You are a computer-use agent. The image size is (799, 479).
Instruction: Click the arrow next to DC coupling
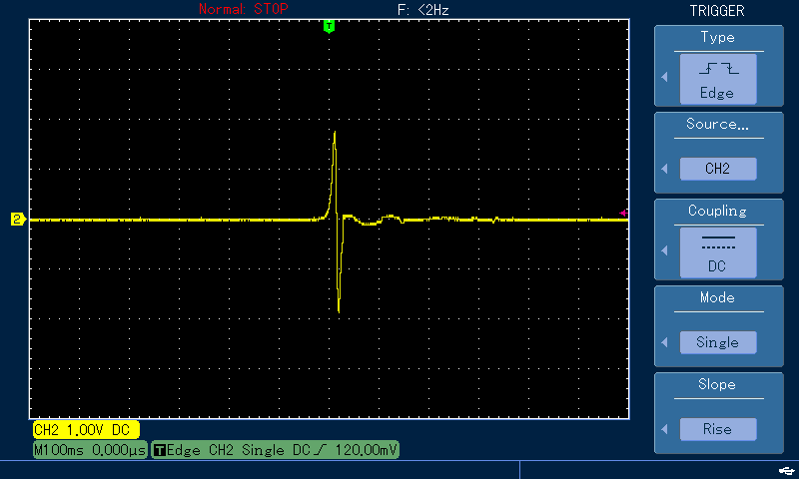click(664, 250)
